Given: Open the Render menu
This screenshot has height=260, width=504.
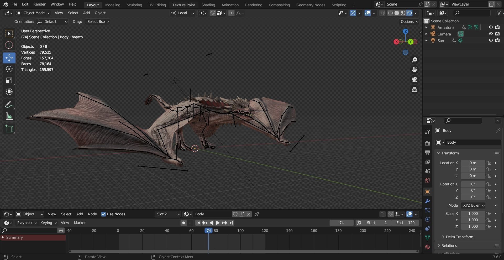Looking at the screenshot, I should coord(39,4).
